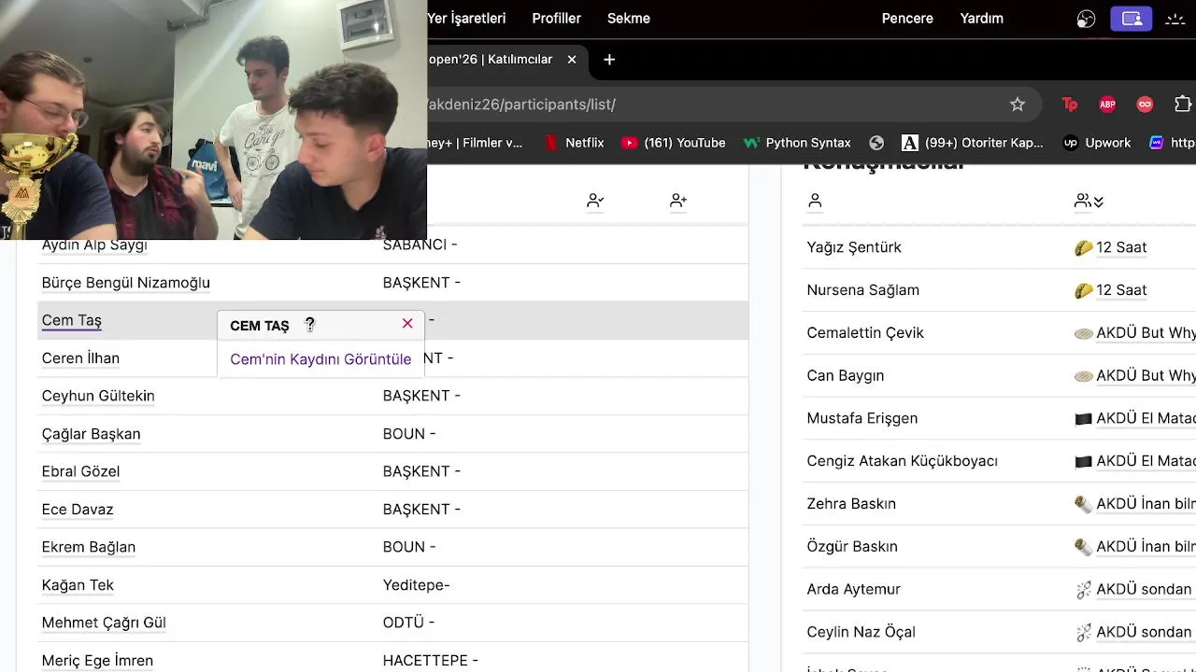
Task: Click participant Ceyhun Gültekin
Action: pyautogui.click(x=98, y=396)
